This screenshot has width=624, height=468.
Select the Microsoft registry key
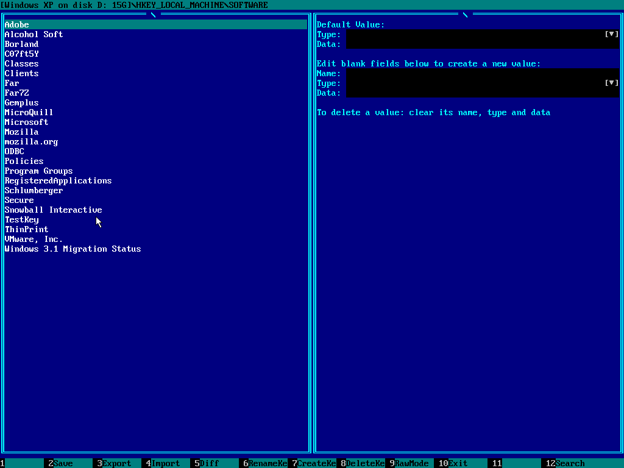26,122
